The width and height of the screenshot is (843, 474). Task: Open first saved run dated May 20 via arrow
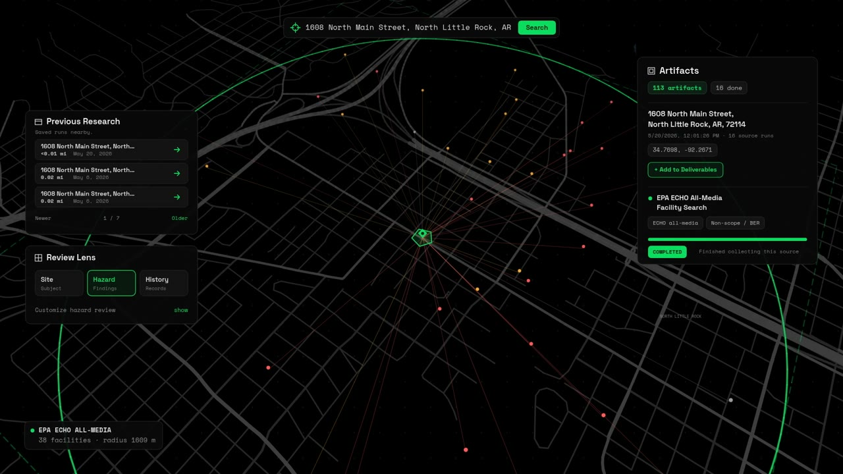click(x=177, y=150)
